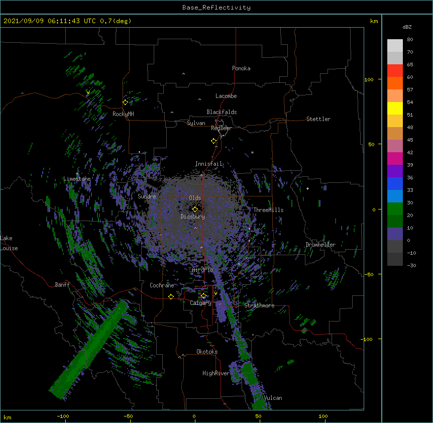The height and width of the screenshot is (423, 433).
Task: Pick the red swatch in the dBZ legend
Action: pos(395,70)
